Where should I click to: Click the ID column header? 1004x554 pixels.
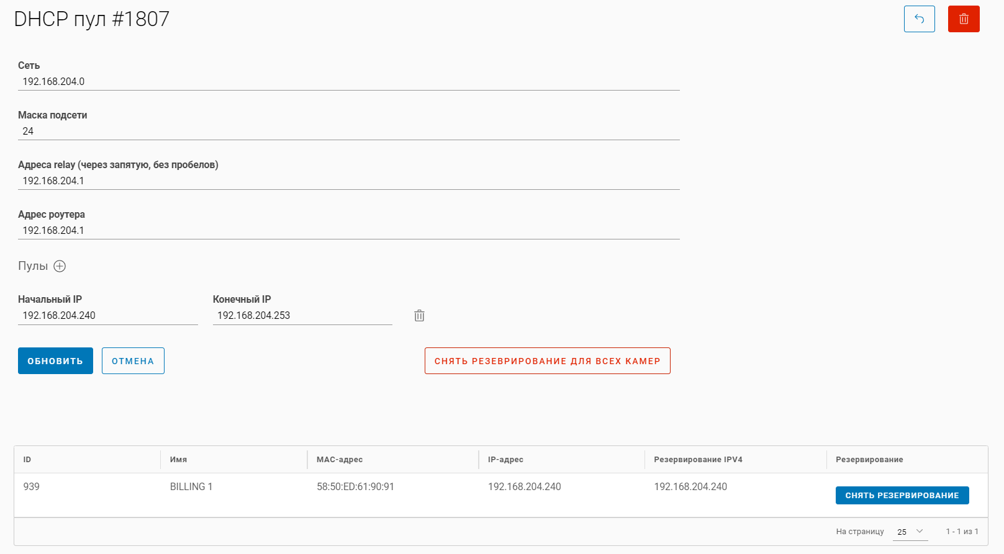[27, 460]
